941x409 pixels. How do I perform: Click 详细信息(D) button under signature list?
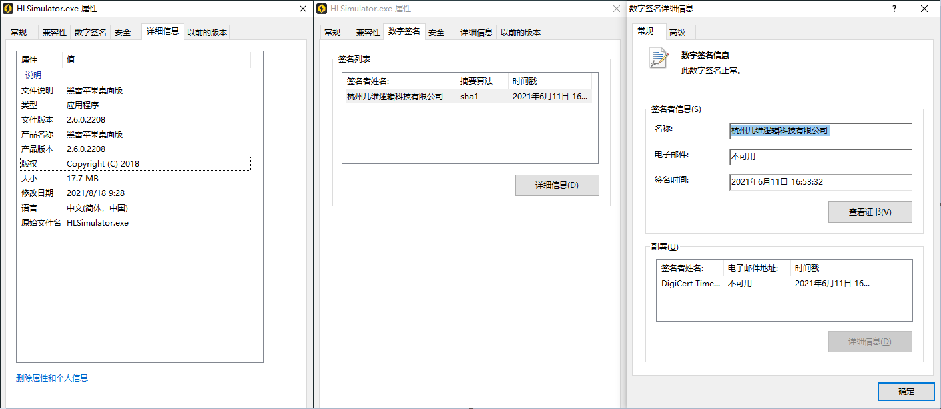(x=557, y=185)
